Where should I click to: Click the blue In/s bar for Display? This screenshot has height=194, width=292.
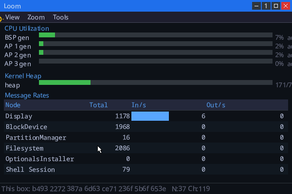click(x=150, y=116)
